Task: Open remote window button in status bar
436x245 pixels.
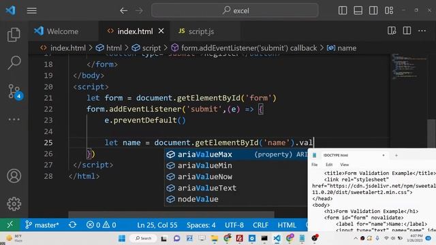Action: point(10,225)
